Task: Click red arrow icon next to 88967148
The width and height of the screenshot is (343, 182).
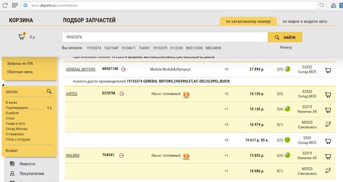Action: point(123,69)
